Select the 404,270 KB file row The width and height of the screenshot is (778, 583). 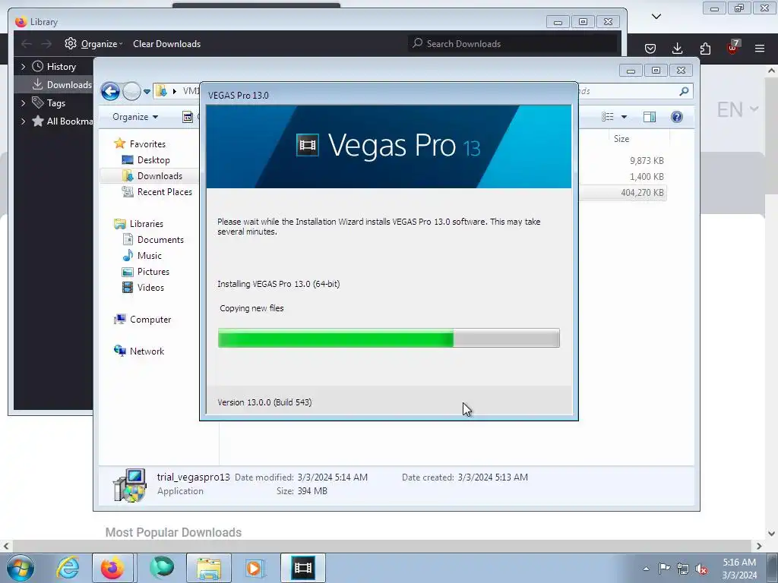(x=622, y=193)
